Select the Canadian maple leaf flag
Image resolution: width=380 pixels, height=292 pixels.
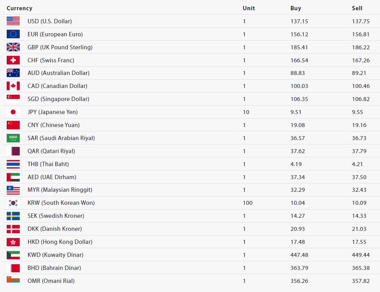pos(13,86)
